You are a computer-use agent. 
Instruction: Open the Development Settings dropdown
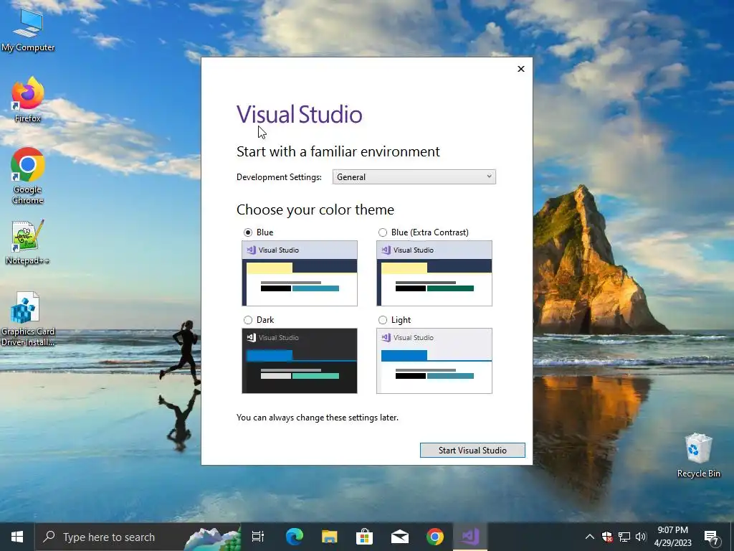click(x=414, y=177)
